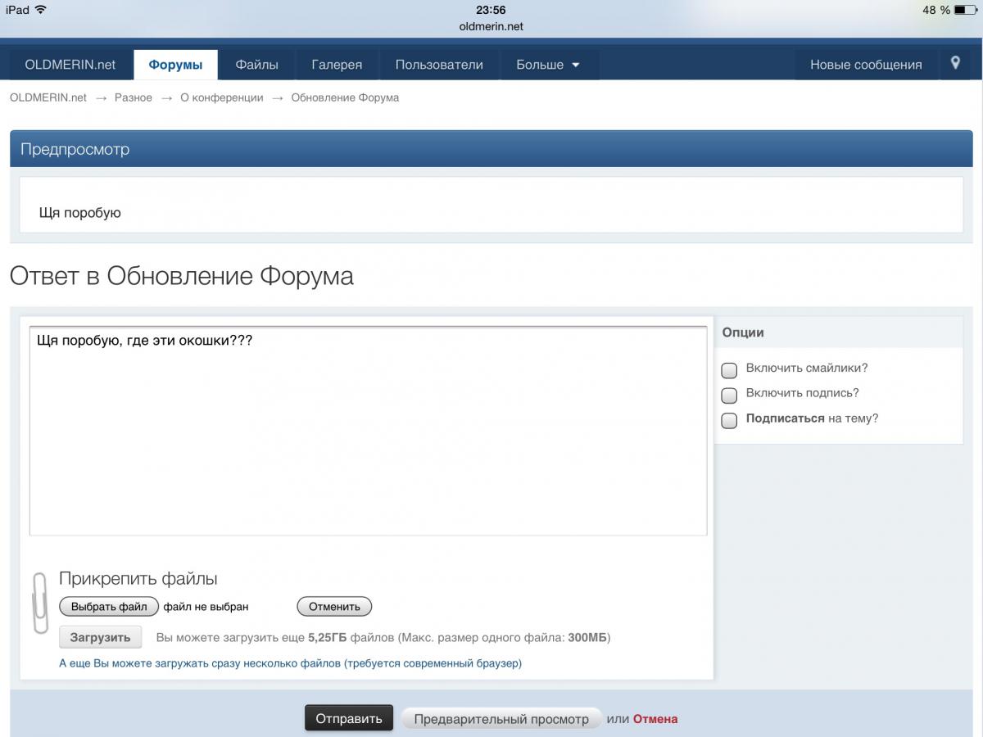
Task: Open the OLDMERIN.net home tab
Action: click(x=70, y=65)
